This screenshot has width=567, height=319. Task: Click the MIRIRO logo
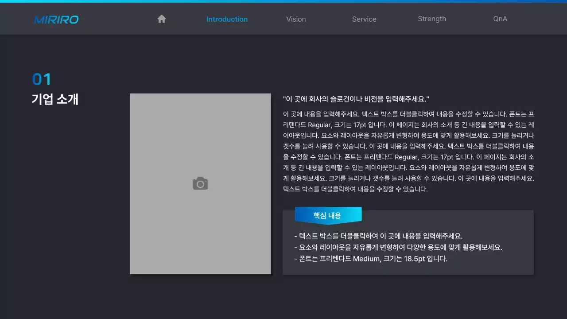tap(56, 19)
